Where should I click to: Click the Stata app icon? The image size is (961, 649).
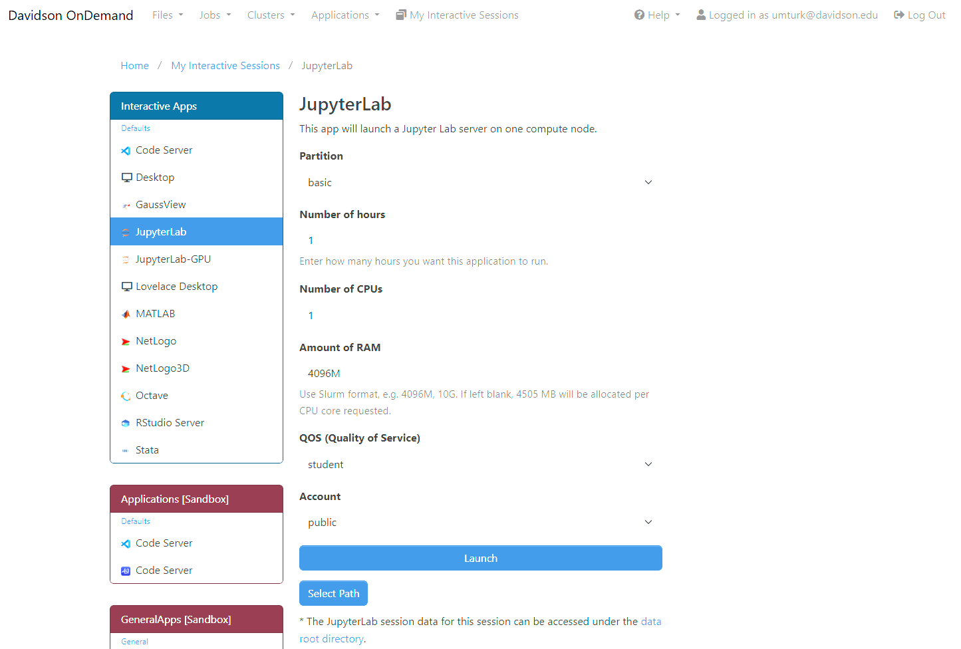[126, 451]
